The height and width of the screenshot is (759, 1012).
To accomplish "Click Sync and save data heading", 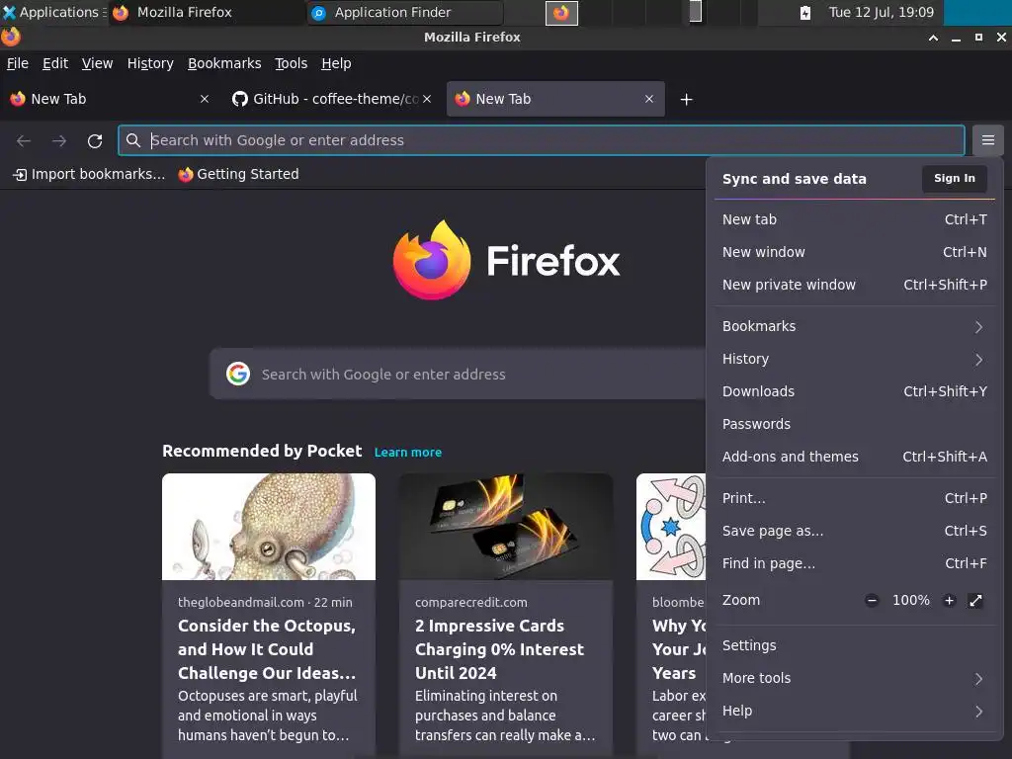I will coord(794,179).
